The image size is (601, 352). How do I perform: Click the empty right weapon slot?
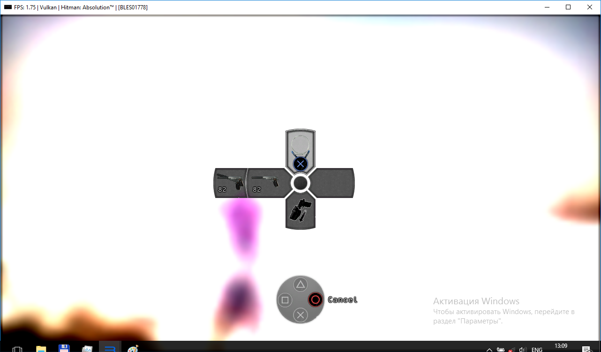[332, 183]
